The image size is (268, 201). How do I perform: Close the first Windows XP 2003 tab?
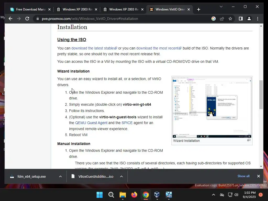point(96,9)
